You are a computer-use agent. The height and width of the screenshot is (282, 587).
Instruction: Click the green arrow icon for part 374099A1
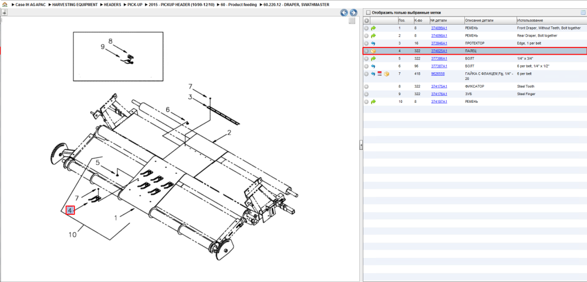pos(373,28)
